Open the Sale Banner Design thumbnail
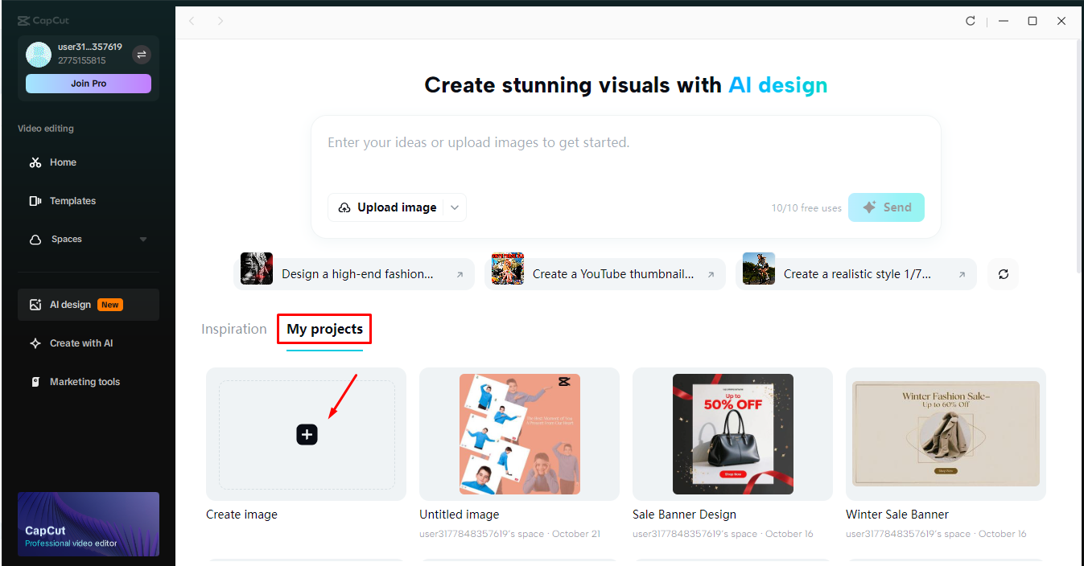This screenshot has height=566, width=1084. [732, 434]
